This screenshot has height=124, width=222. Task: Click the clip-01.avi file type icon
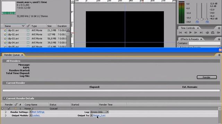[x=6, y=30]
